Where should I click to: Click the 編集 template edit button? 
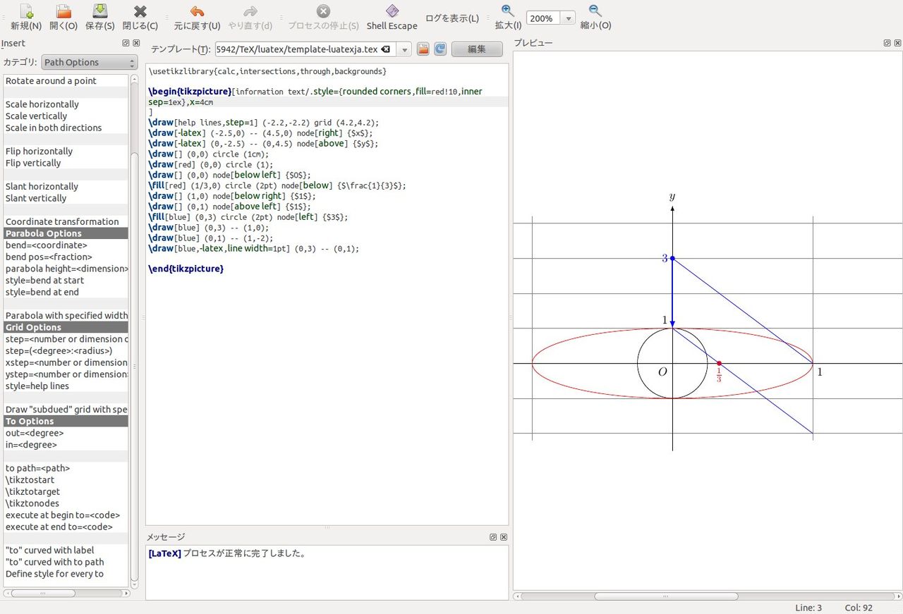click(477, 49)
